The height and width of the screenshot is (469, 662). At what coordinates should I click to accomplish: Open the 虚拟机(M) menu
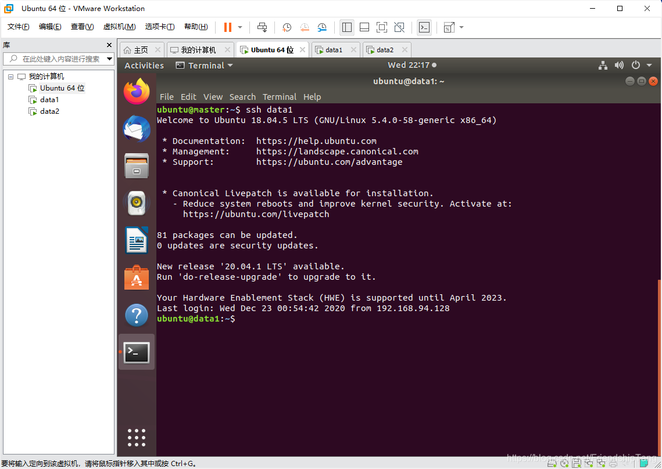[x=119, y=27]
